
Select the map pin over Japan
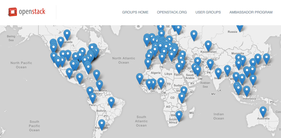(x=266, y=58)
